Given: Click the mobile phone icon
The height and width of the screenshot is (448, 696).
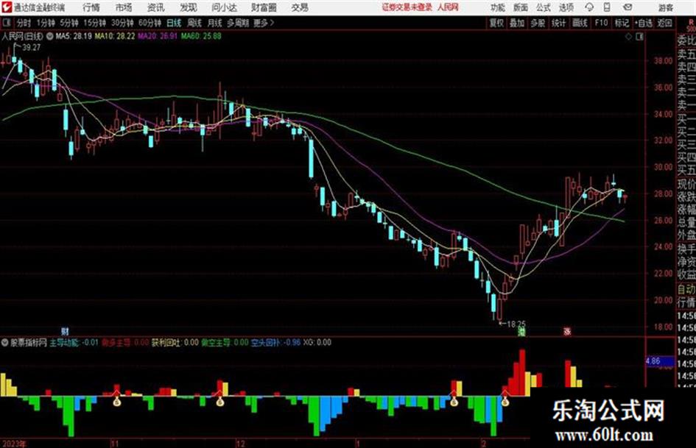Looking at the screenshot, I should pos(607,7).
